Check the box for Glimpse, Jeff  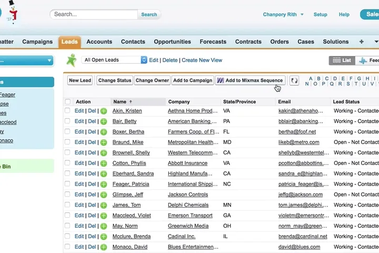pyautogui.click(x=67, y=194)
